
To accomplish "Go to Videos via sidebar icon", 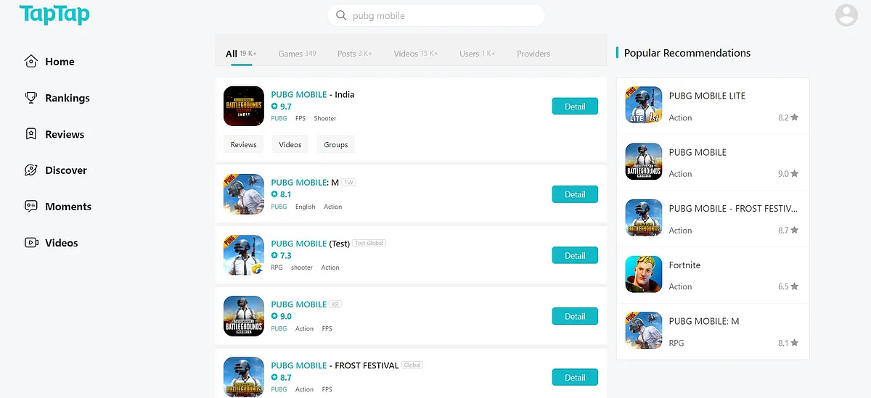I will (30, 243).
